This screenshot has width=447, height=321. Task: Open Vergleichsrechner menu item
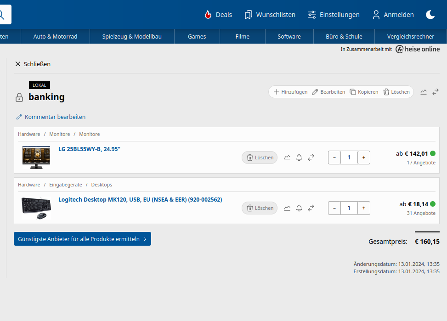pos(411,36)
